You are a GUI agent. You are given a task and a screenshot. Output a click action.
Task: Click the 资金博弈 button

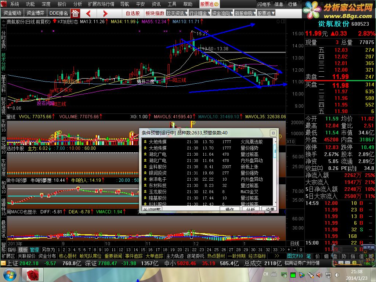click(35, 13)
